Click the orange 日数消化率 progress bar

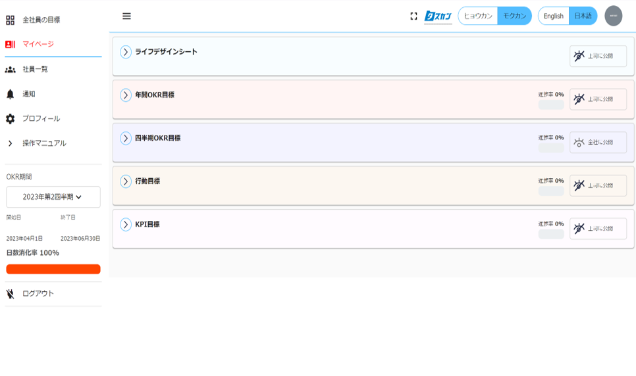pos(53,269)
